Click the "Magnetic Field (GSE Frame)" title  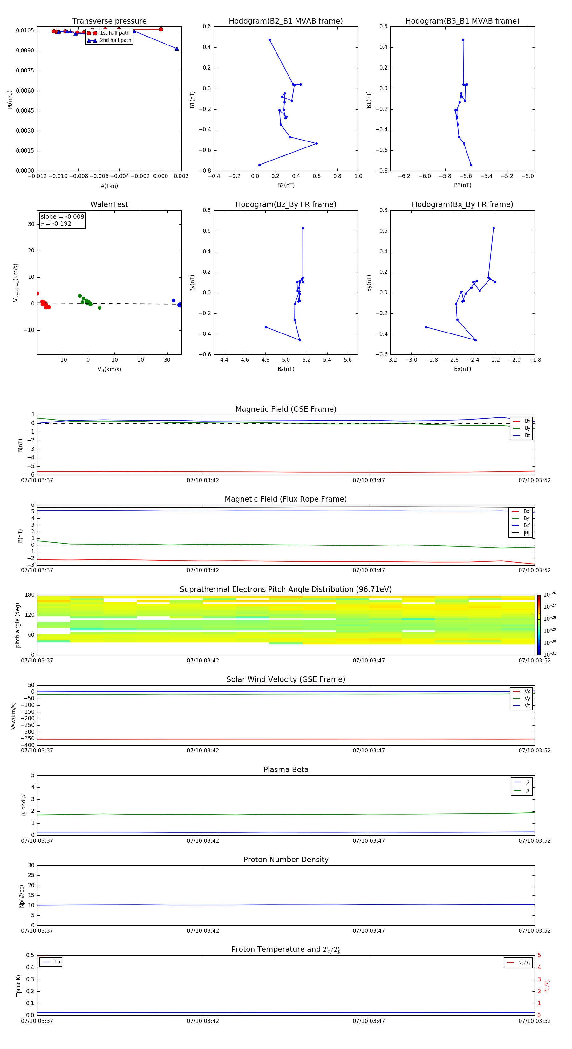point(286,409)
